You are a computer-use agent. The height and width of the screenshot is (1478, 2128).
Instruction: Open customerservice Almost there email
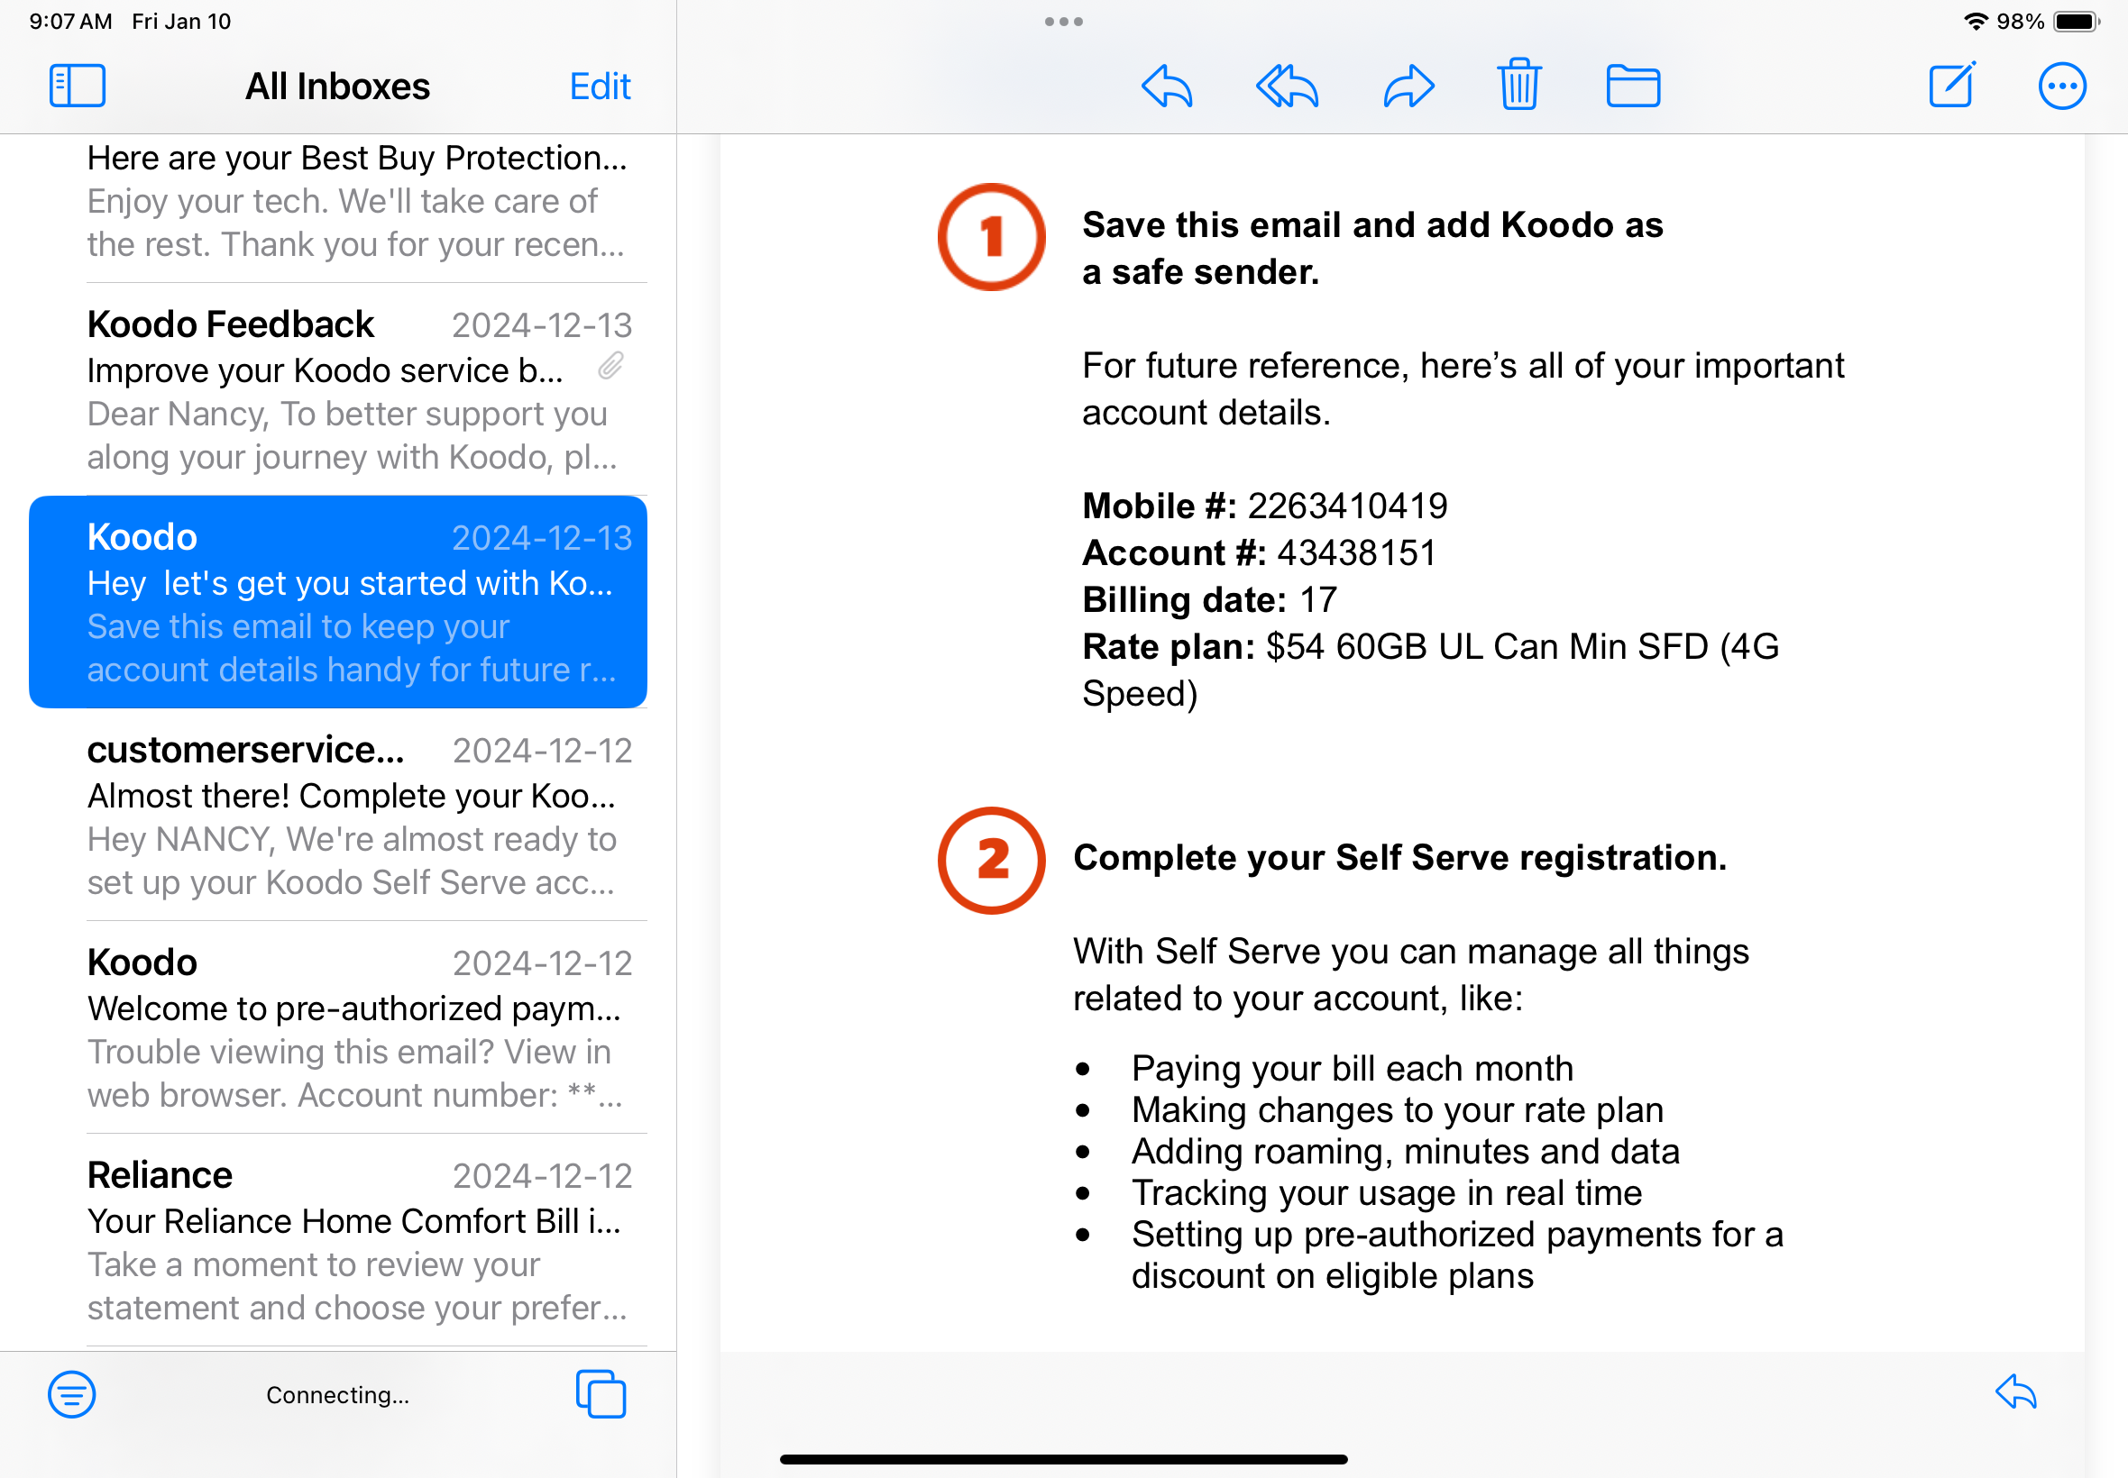coord(338,815)
